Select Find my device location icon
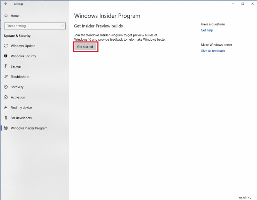The height and width of the screenshot is (200, 257). point(6,108)
